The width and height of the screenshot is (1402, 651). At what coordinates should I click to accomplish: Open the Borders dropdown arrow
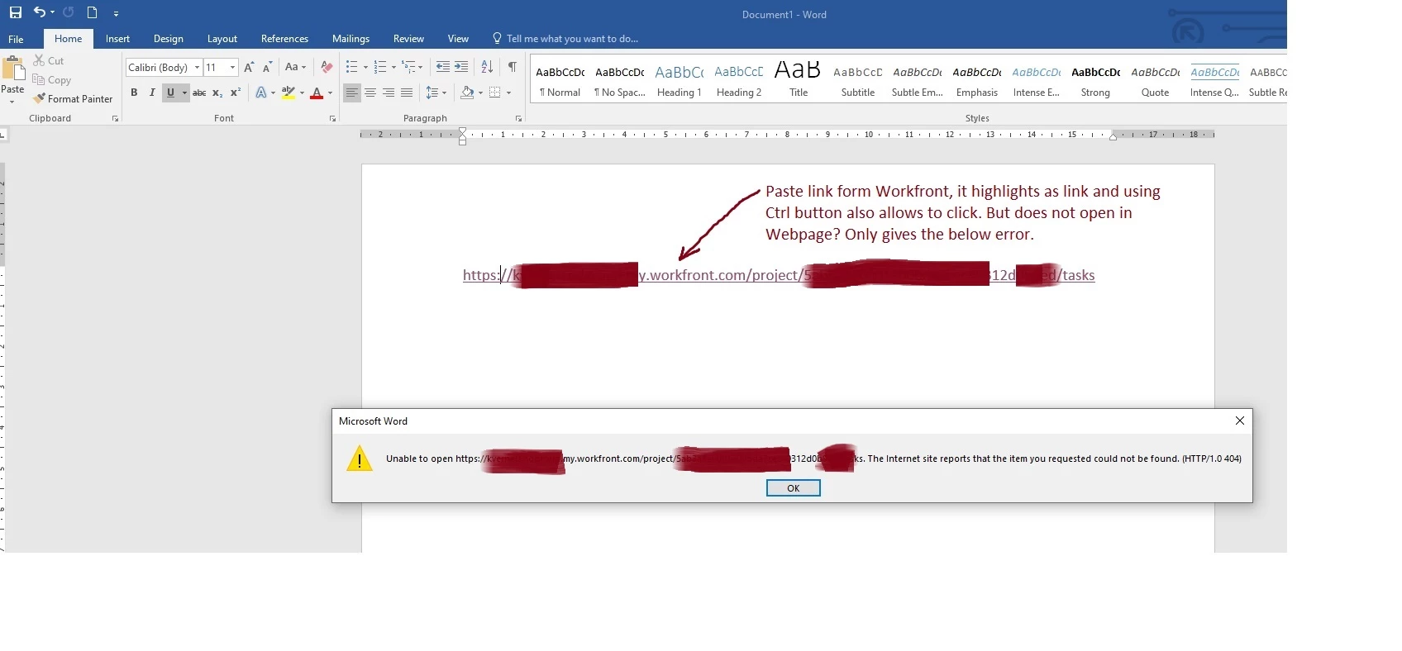508,93
